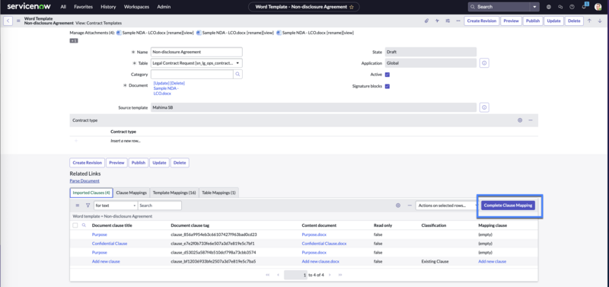Open the user profile avatar
609x287 pixels.
tap(598, 7)
